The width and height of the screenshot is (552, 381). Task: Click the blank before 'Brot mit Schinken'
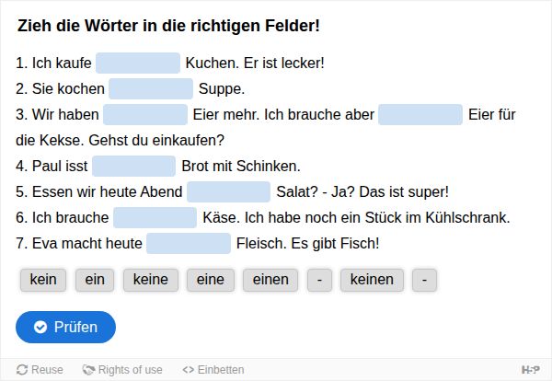(x=133, y=166)
